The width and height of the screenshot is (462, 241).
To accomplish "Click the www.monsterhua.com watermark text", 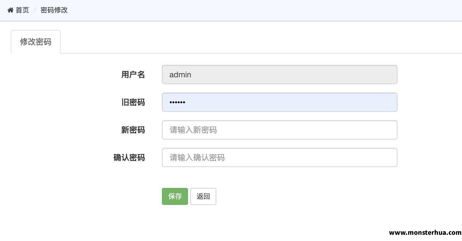I will pos(425,233).
